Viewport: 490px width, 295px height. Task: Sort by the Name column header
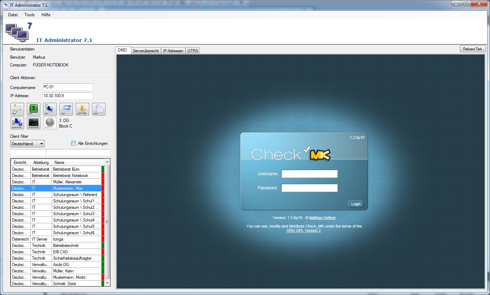coord(76,163)
